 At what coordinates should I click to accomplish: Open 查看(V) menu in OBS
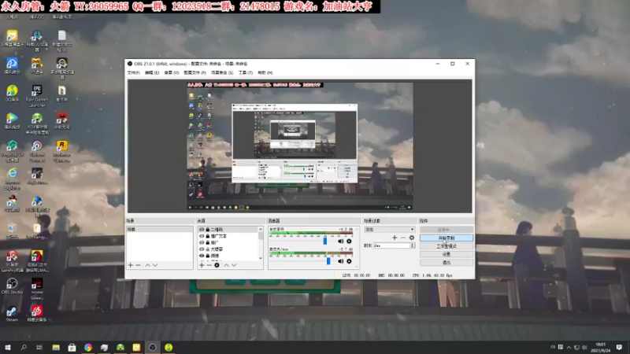[x=172, y=72]
